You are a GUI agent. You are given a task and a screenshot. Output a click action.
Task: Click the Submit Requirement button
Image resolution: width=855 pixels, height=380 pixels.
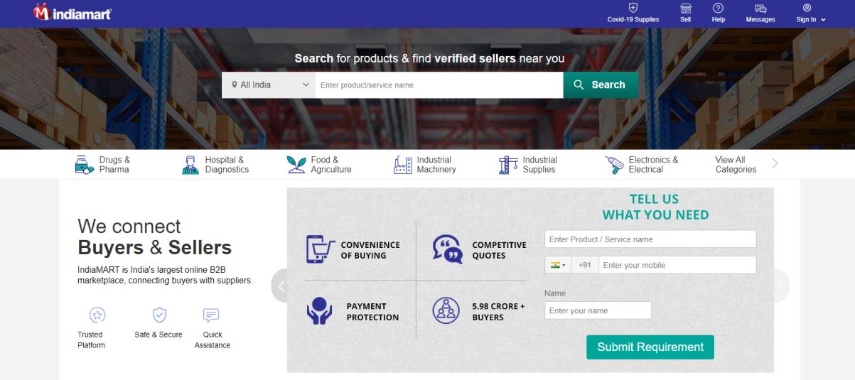click(650, 347)
